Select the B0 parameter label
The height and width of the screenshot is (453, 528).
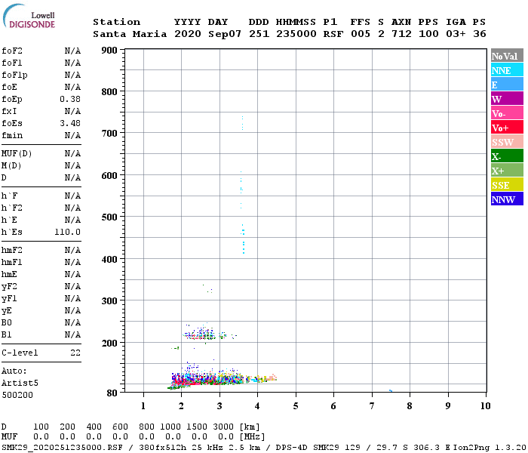pyautogui.click(x=6, y=322)
